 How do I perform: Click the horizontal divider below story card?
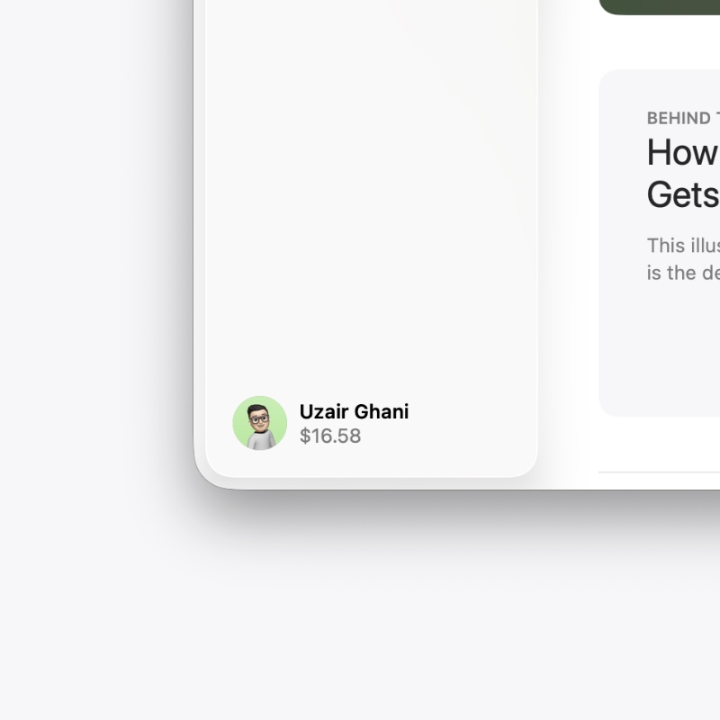pos(660,472)
